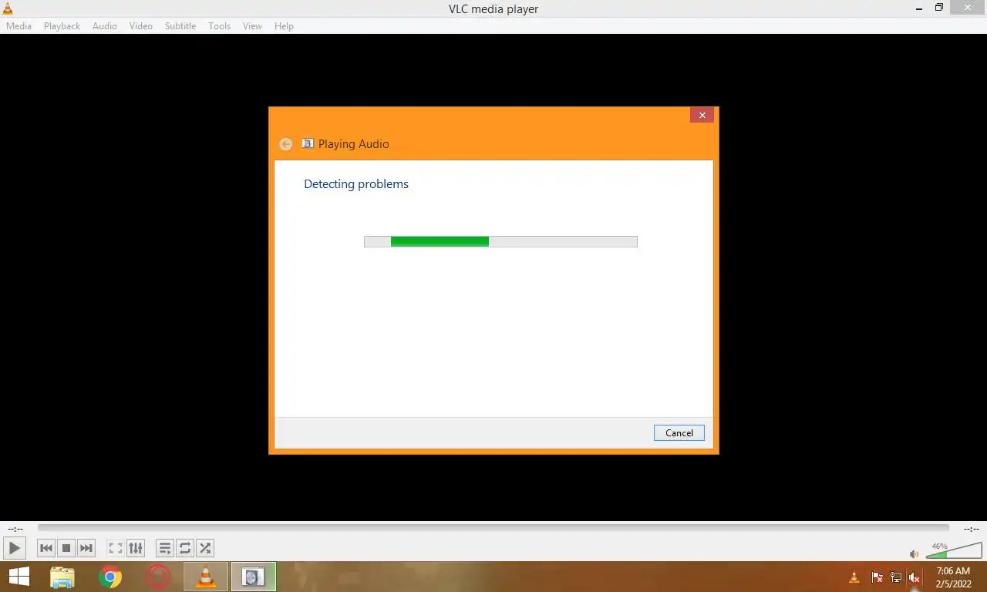Image resolution: width=987 pixels, height=592 pixels.
Task: Toggle fullscreen video mode
Action: coord(116,548)
